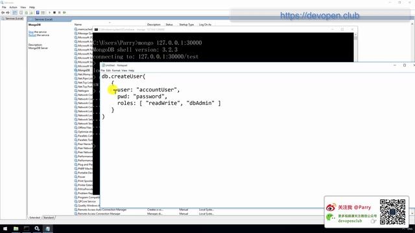The height and width of the screenshot is (233, 415).
Task: Click the QR code in the follow overlay
Action: point(392,212)
